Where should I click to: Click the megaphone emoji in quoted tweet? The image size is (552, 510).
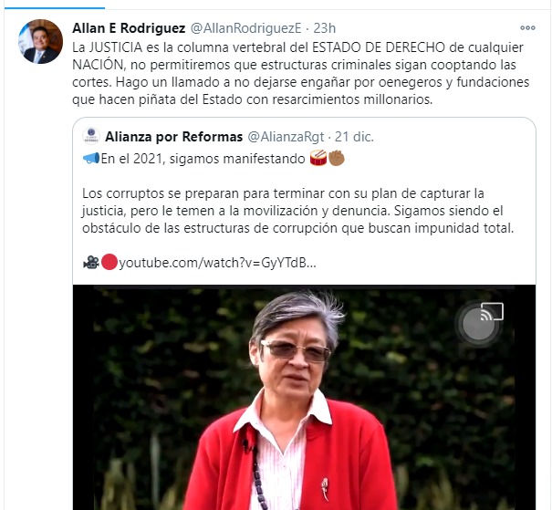91,159
